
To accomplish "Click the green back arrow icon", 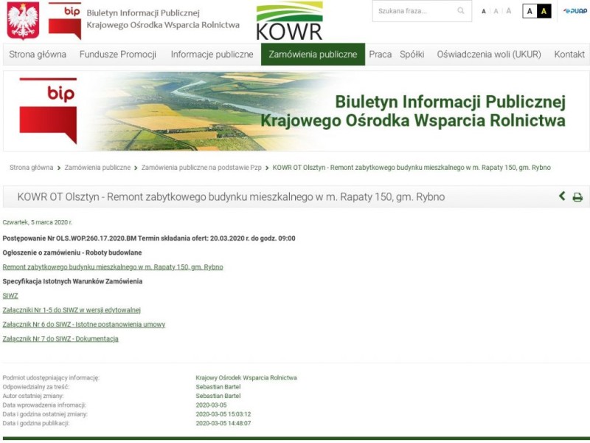I will tap(562, 196).
